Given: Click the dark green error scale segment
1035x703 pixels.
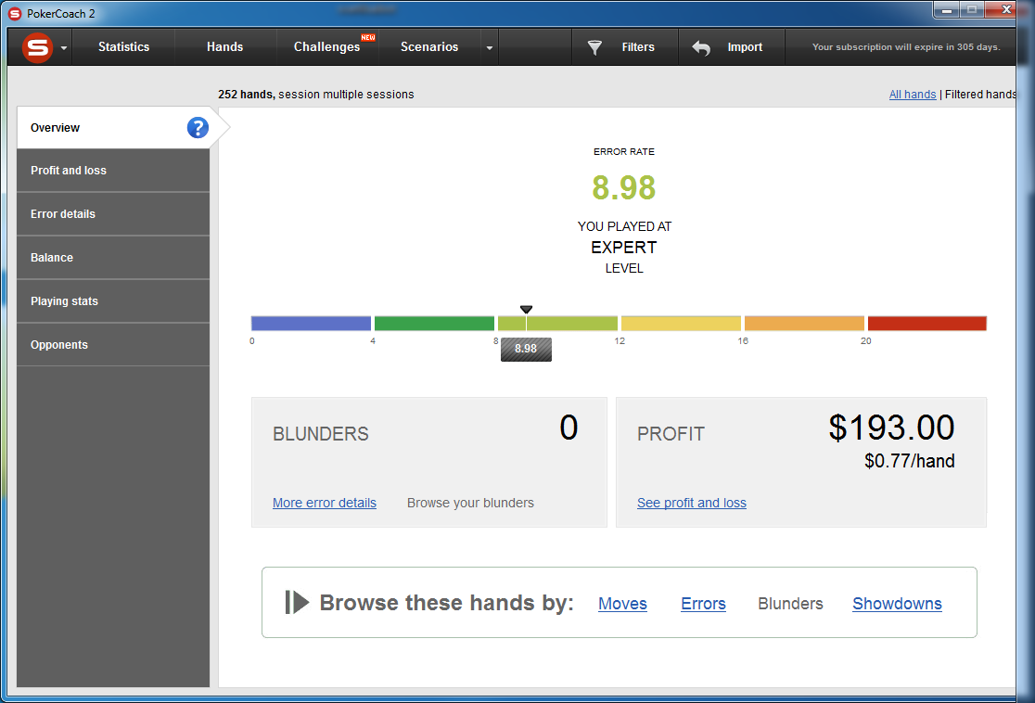Looking at the screenshot, I should tap(434, 324).
